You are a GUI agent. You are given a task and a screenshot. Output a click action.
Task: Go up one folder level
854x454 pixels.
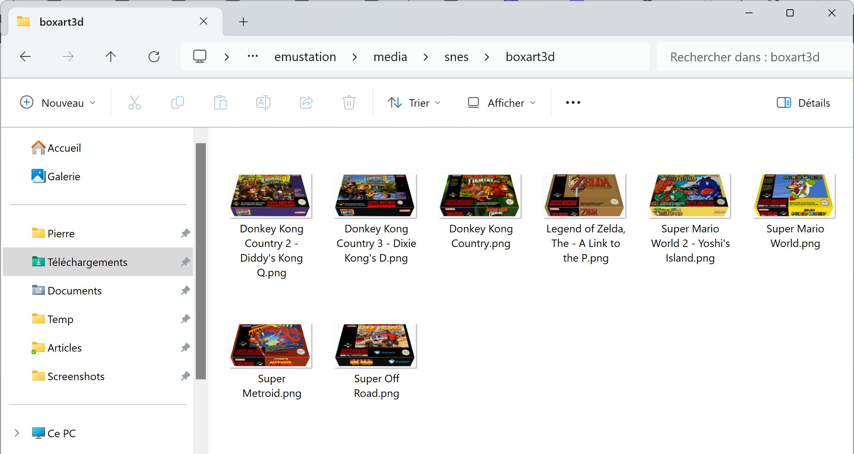pyautogui.click(x=111, y=56)
